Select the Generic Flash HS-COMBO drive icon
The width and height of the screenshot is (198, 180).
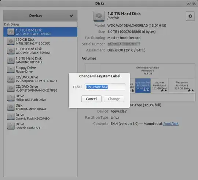pyautogui.click(x=11, y=117)
